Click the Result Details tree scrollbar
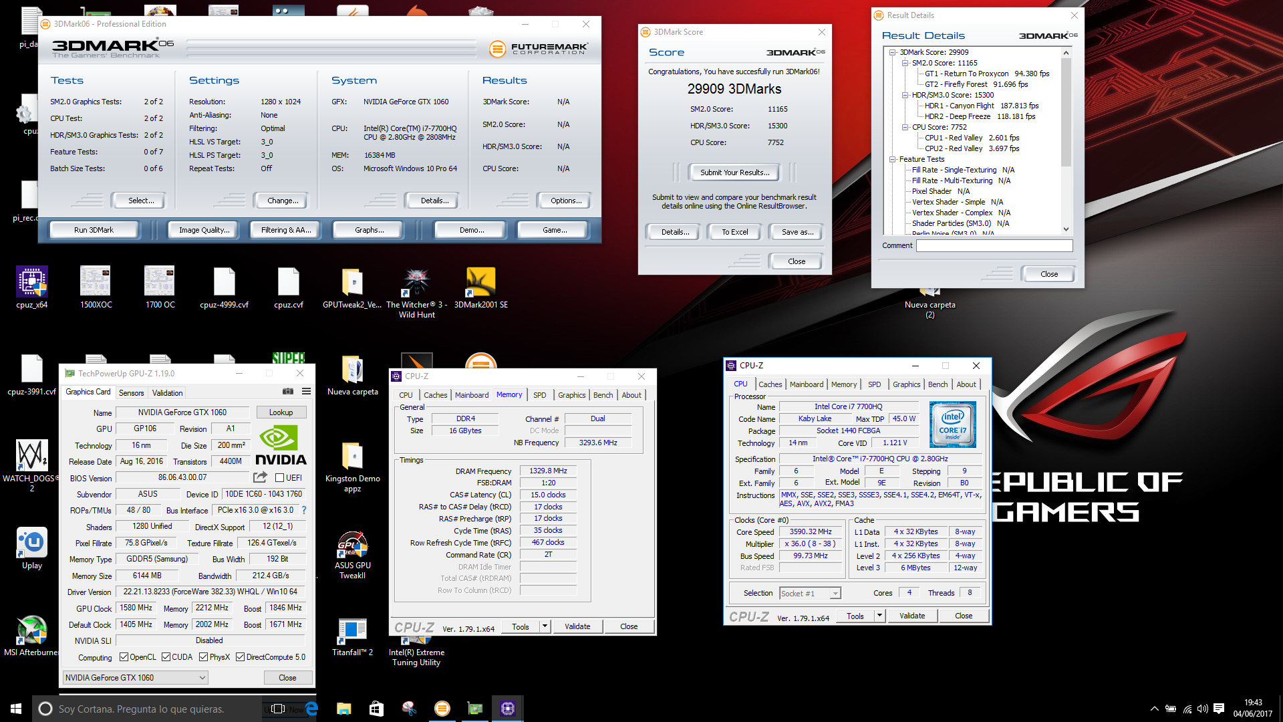Image resolution: width=1283 pixels, height=722 pixels. point(1066,112)
